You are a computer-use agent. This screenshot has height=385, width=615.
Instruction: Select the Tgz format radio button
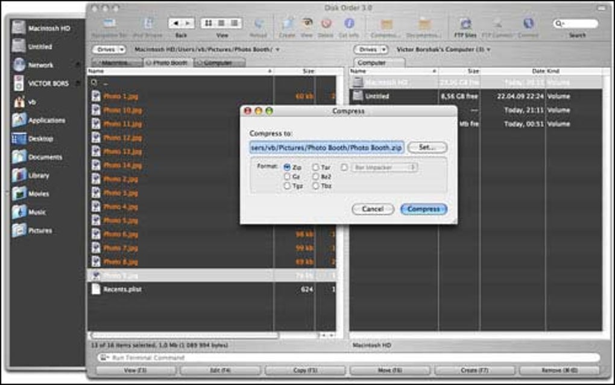pos(287,186)
